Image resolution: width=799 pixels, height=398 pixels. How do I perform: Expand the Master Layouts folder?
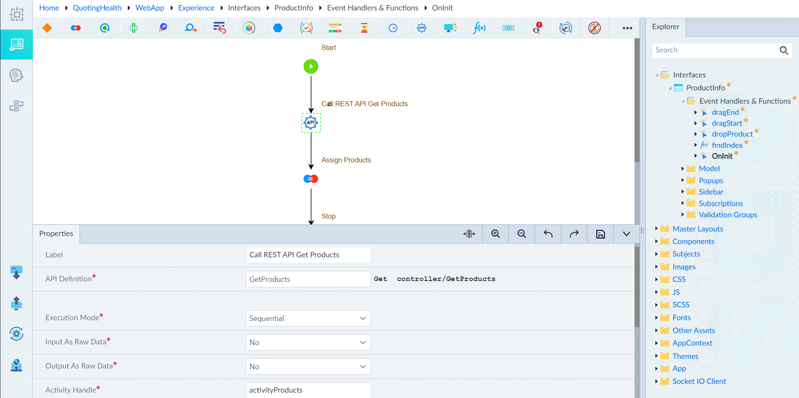pyautogui.click(x=657, y=229)
